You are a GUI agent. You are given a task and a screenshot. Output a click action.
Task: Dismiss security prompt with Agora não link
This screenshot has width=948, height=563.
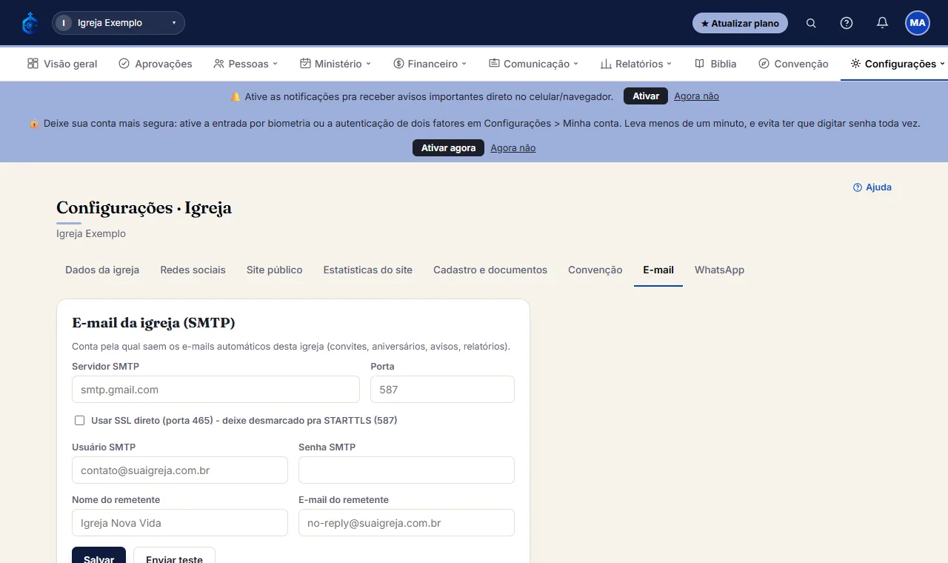click(x=513, y=148)
